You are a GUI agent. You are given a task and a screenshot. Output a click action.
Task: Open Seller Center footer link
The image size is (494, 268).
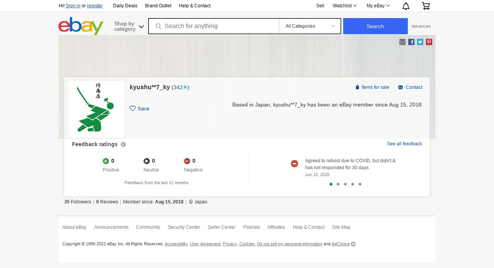222,227
